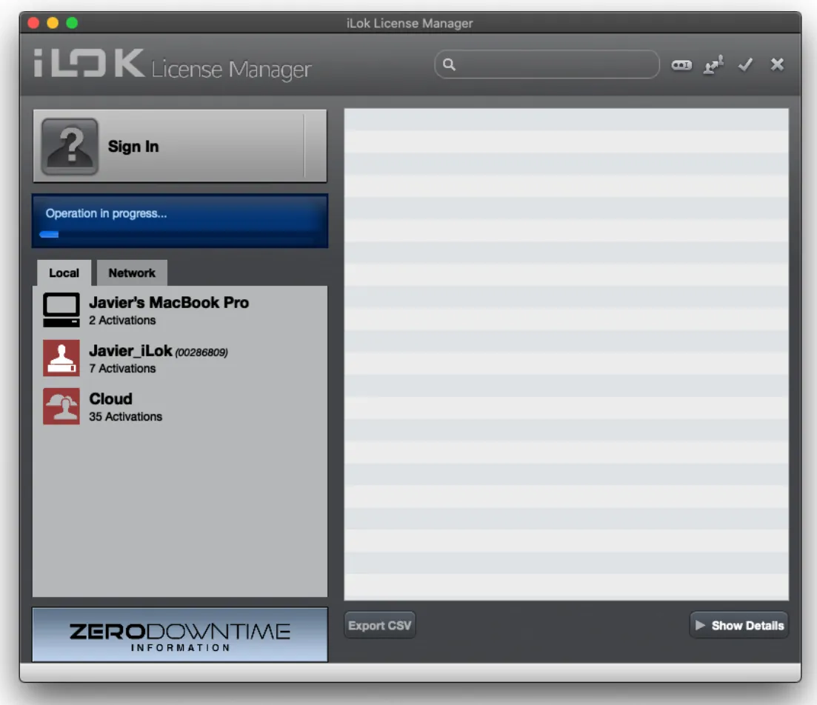817x705 pixels.
Task: Click the transfer licenses icon in toolbar
Action: click(713, 65)
